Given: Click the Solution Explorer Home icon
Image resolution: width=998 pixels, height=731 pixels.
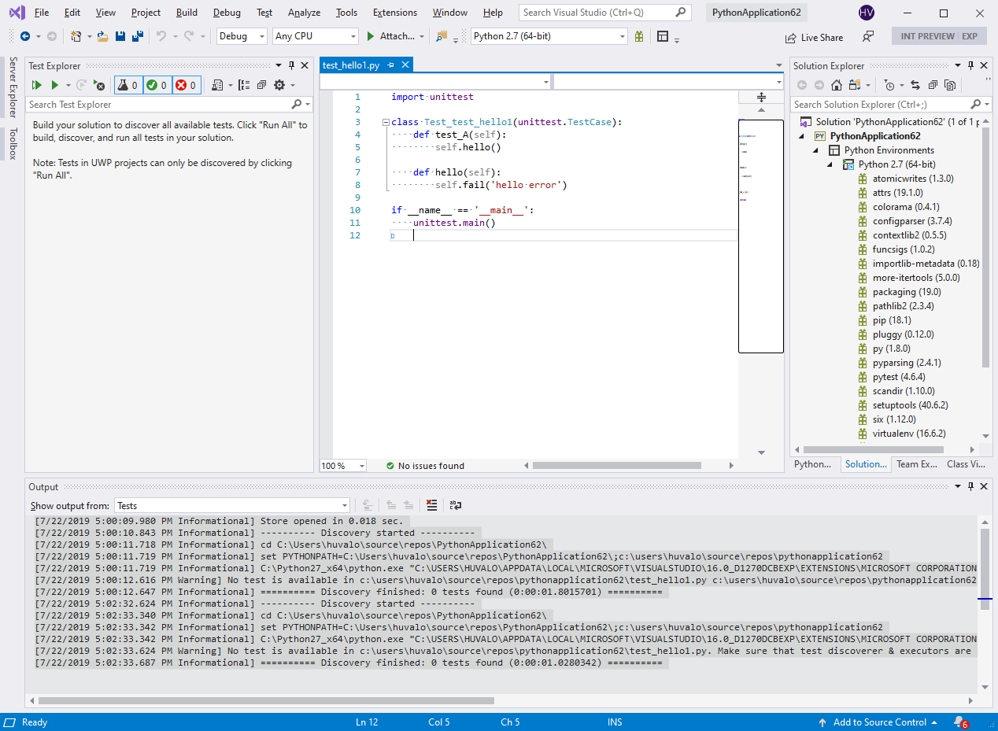Looking at the screenshot, I should [x=837, y=85].
